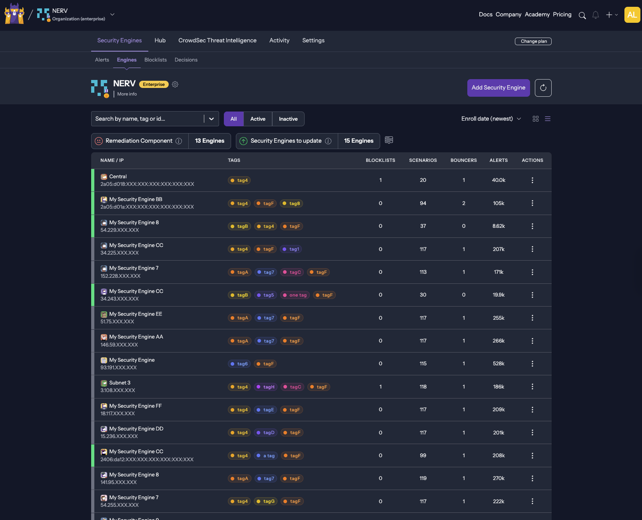The width and height of the screenshot is (642, 520).
Task: Filter engines by Active status
Action: coord(257,119)
